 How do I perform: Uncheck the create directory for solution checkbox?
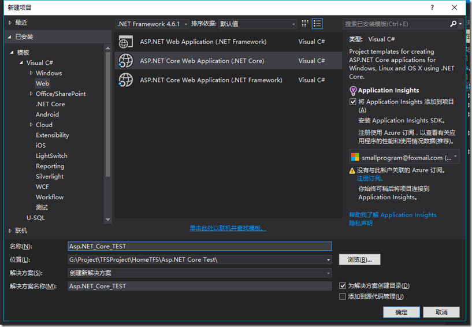342,286
